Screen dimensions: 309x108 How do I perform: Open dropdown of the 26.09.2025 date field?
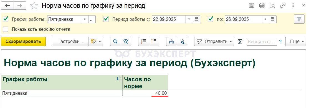point(265,19)
